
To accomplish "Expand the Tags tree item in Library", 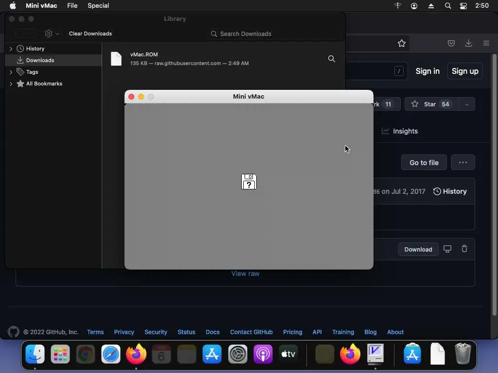I will click(x=11, y=72).
